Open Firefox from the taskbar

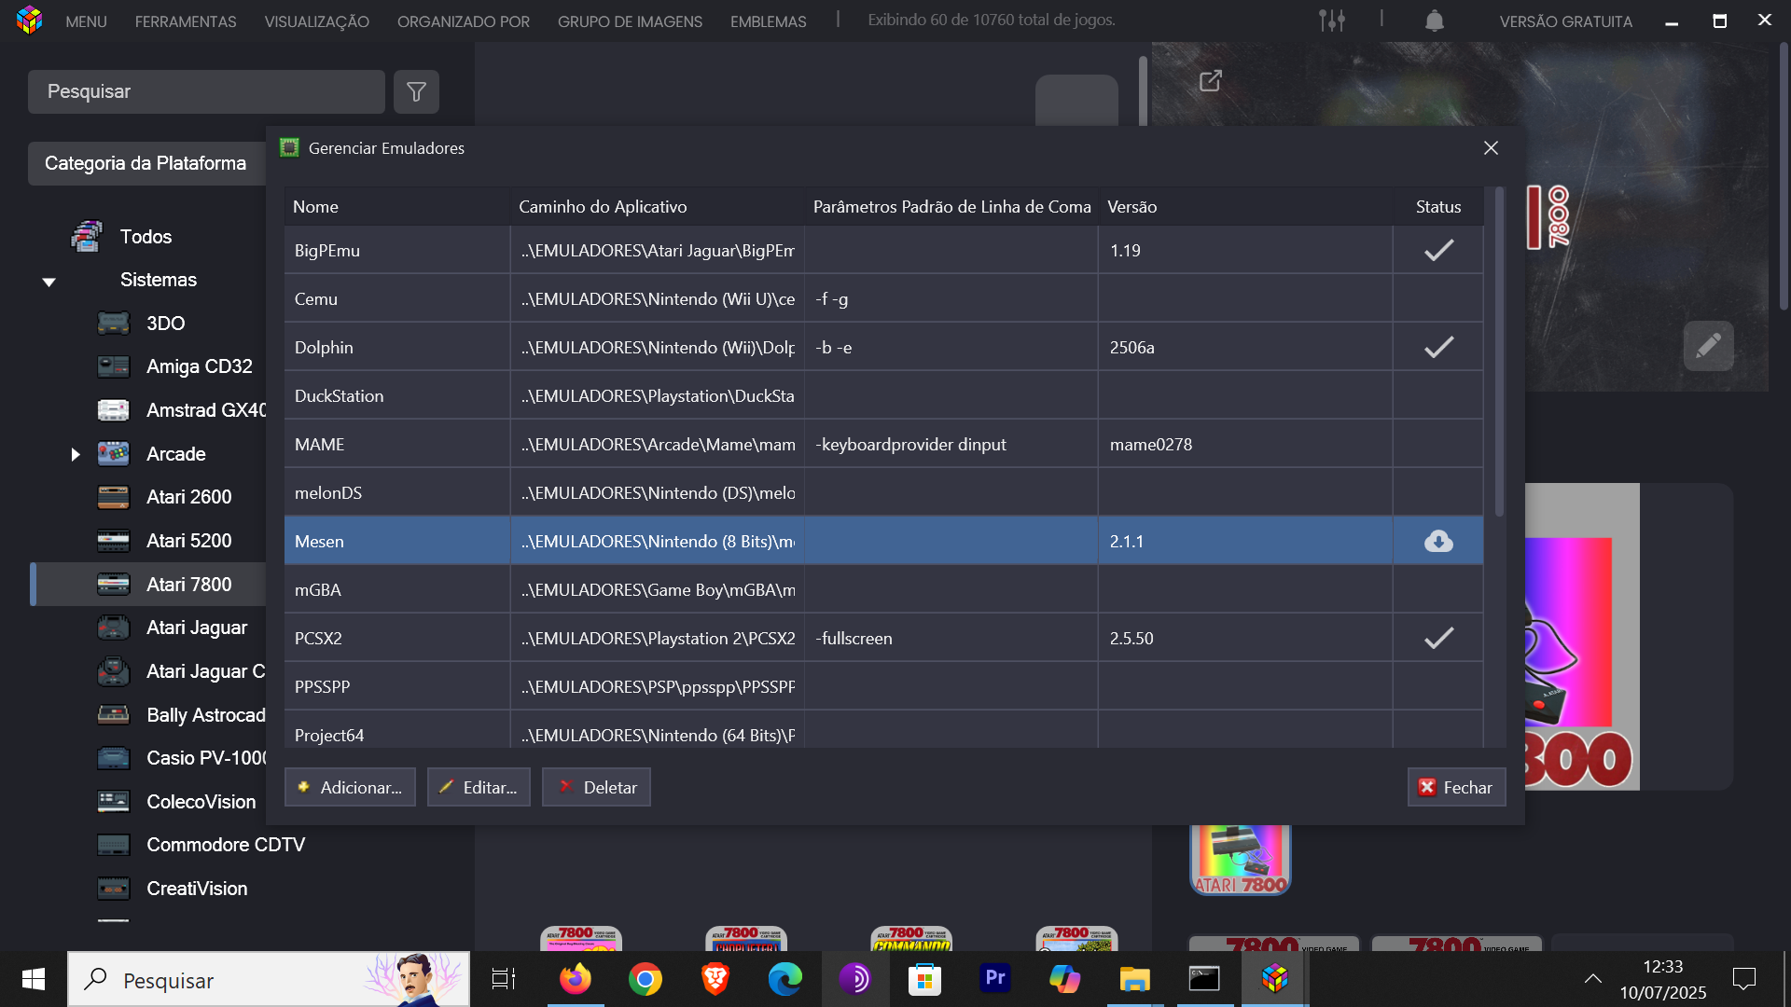point(576,979)
